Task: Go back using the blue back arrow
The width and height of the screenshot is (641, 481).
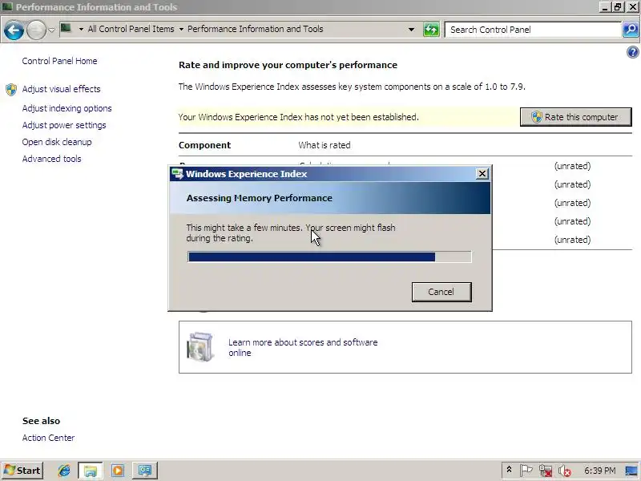Action: click(14, 30)
